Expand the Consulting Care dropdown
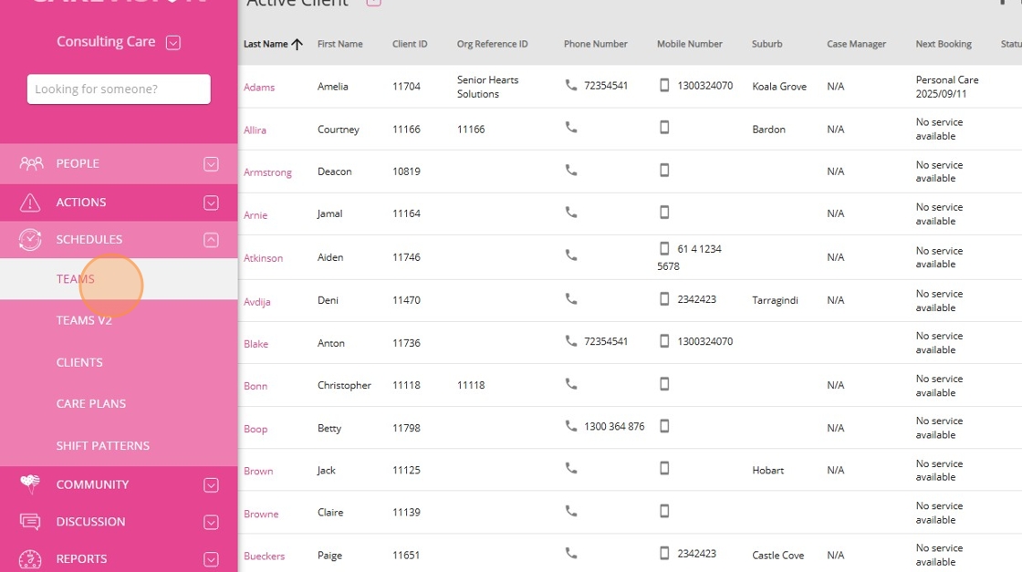Screen dimensions: 1022x572 coord(173,42)
